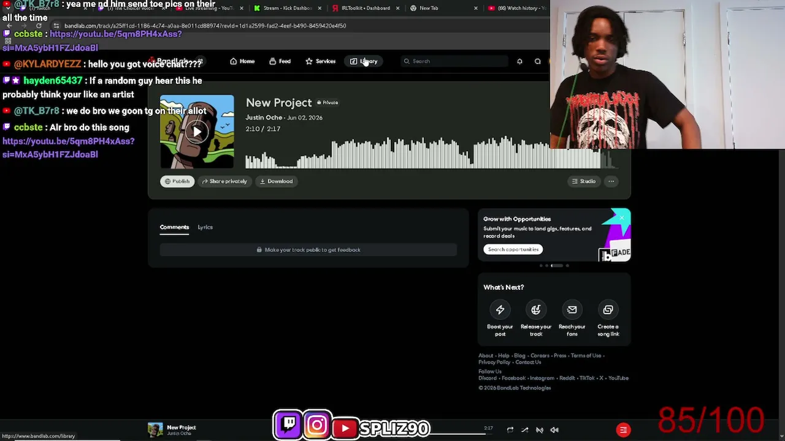Open the Blog footer link
This screenshot has height=441, width=785.
pos(519,356)
